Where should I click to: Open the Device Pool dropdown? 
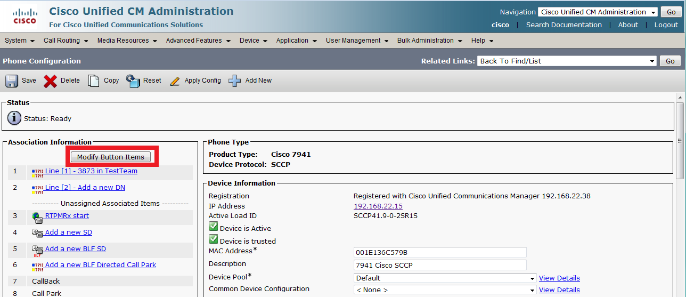pos(445,278)
